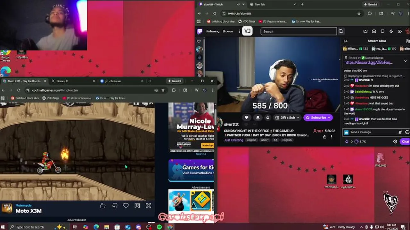Image resolution: width=410 pixels, height=230 pixels.
Task: Open the Following page on Twitch
Action: pos(213,31)
